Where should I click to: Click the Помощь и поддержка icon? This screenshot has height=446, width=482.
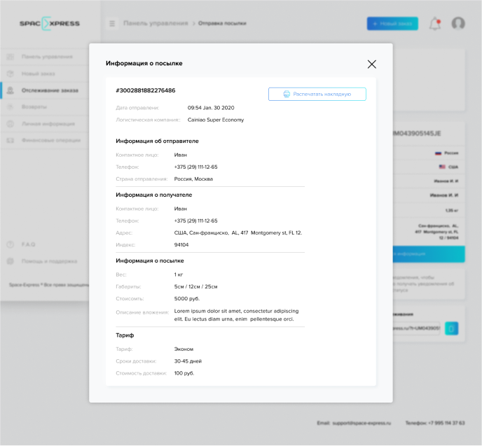tap(10, 261)
